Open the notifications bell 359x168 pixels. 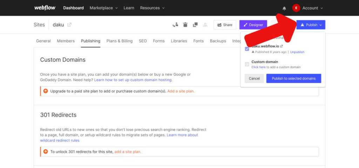click(x=284, y=8)
